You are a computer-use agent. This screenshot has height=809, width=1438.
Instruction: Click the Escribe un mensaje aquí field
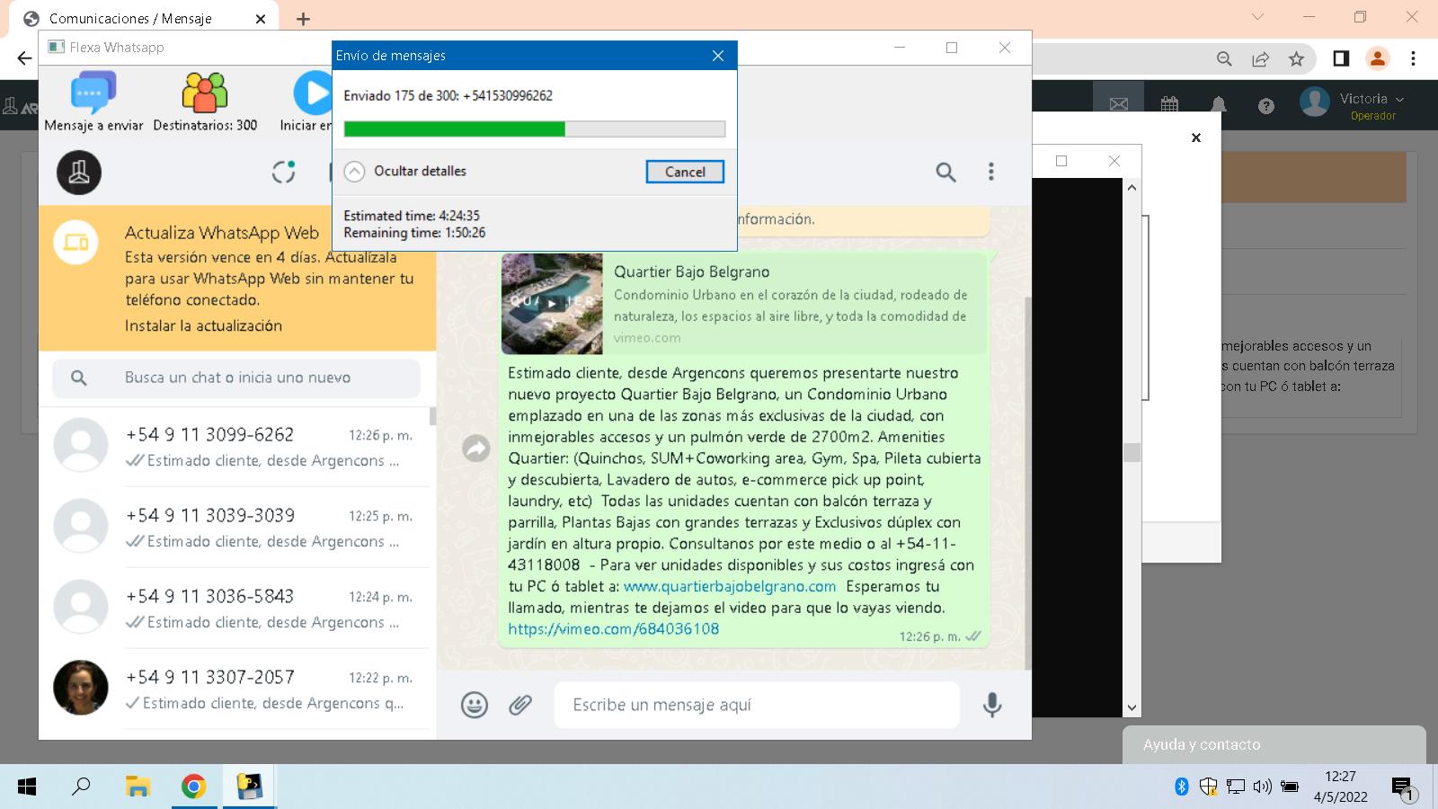click(757, 705)
